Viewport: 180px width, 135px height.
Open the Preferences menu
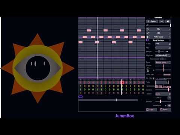pos(158,37)
